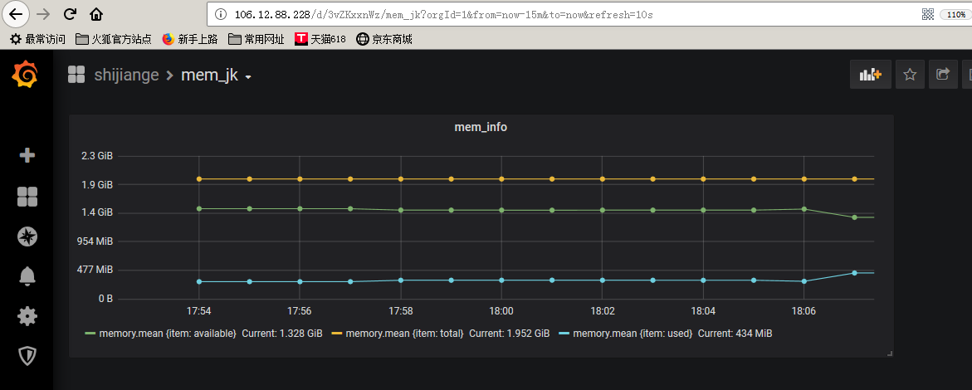This screenshot has height=390, width=972.
Task: Click the blue used data point at 17:54
Action: pos(199,281)
